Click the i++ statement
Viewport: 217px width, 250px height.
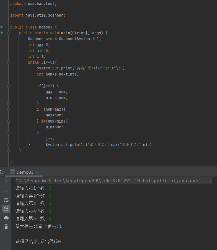pyautogui.click(x=50, y=139)
